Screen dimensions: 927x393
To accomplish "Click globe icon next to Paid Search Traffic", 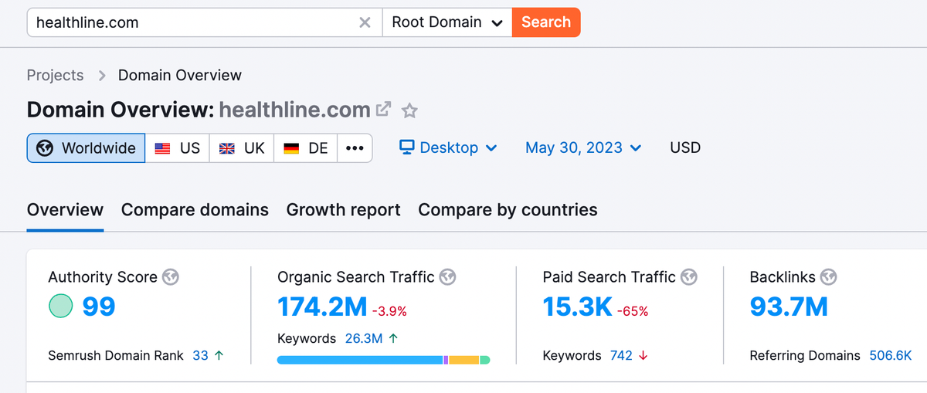I will pos(689,277).
